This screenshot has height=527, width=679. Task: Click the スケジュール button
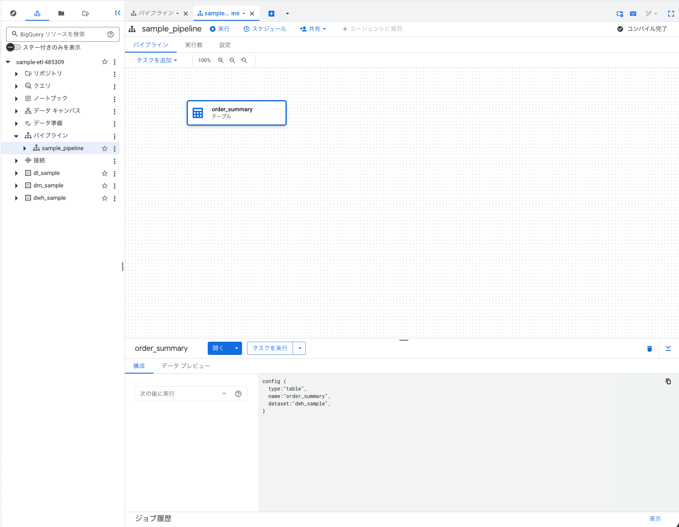pyautogui.click(x=265, y=29)
